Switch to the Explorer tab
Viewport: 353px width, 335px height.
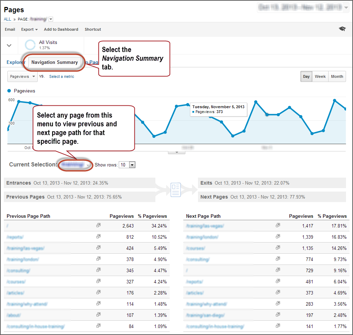coord(16,62)
